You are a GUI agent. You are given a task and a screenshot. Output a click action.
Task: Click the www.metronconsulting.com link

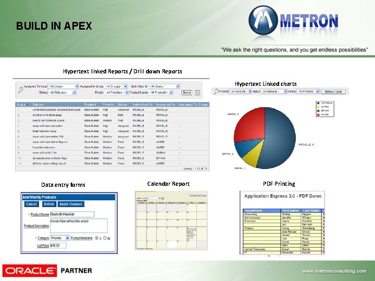(334, 271)
